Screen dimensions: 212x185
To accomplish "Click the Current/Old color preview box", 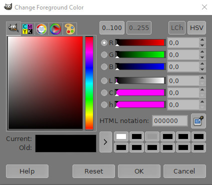I will [65, 143].
